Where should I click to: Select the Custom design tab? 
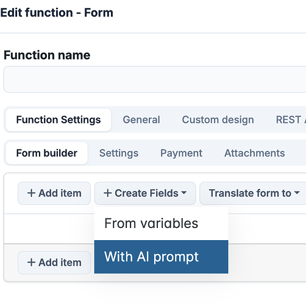[218, 120]
